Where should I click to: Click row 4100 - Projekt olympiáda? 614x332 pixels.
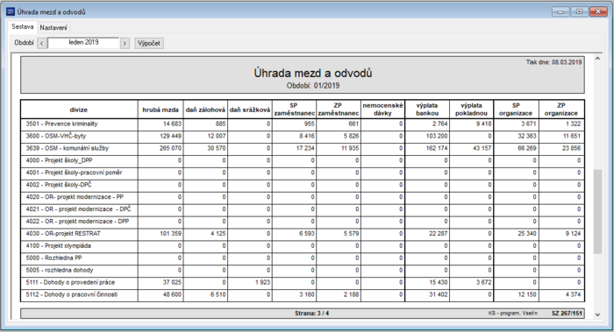[x=303, y=246]
